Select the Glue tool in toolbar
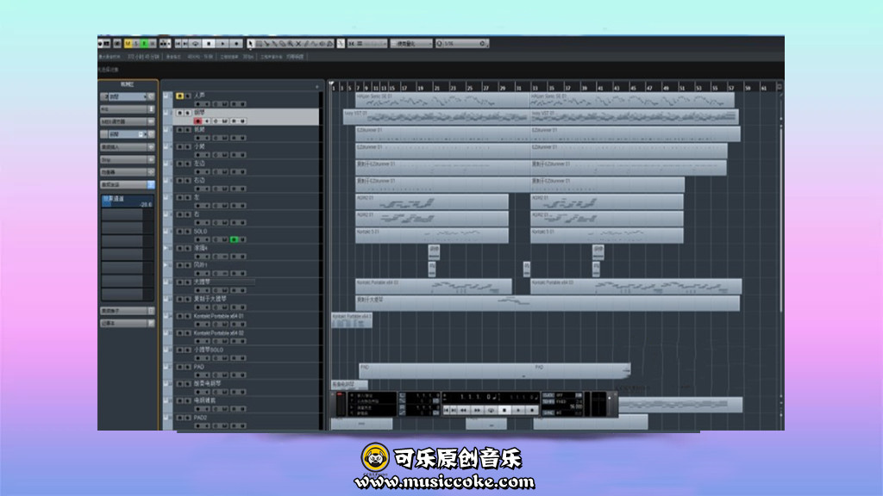Screen dimensions: 883x496 275,44
